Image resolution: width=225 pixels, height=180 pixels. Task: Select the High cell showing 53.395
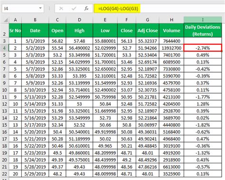[79, 76]
